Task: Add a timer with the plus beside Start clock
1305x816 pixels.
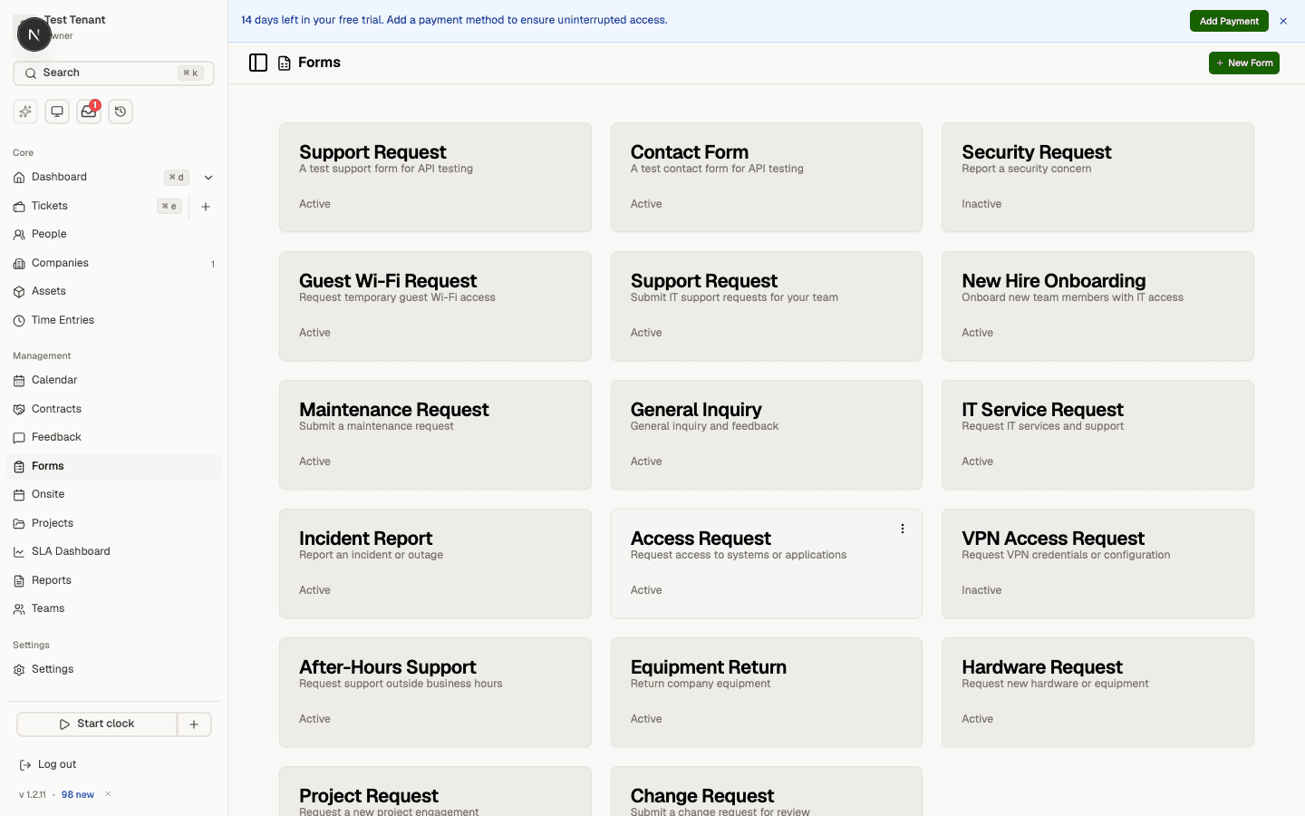Action: point(193,724)
